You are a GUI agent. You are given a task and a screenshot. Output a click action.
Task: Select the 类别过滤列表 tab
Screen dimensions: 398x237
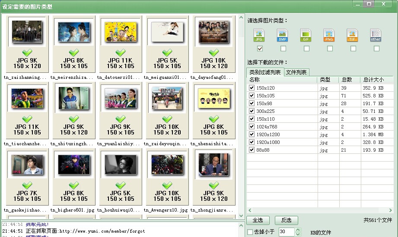tap(265, 72)
